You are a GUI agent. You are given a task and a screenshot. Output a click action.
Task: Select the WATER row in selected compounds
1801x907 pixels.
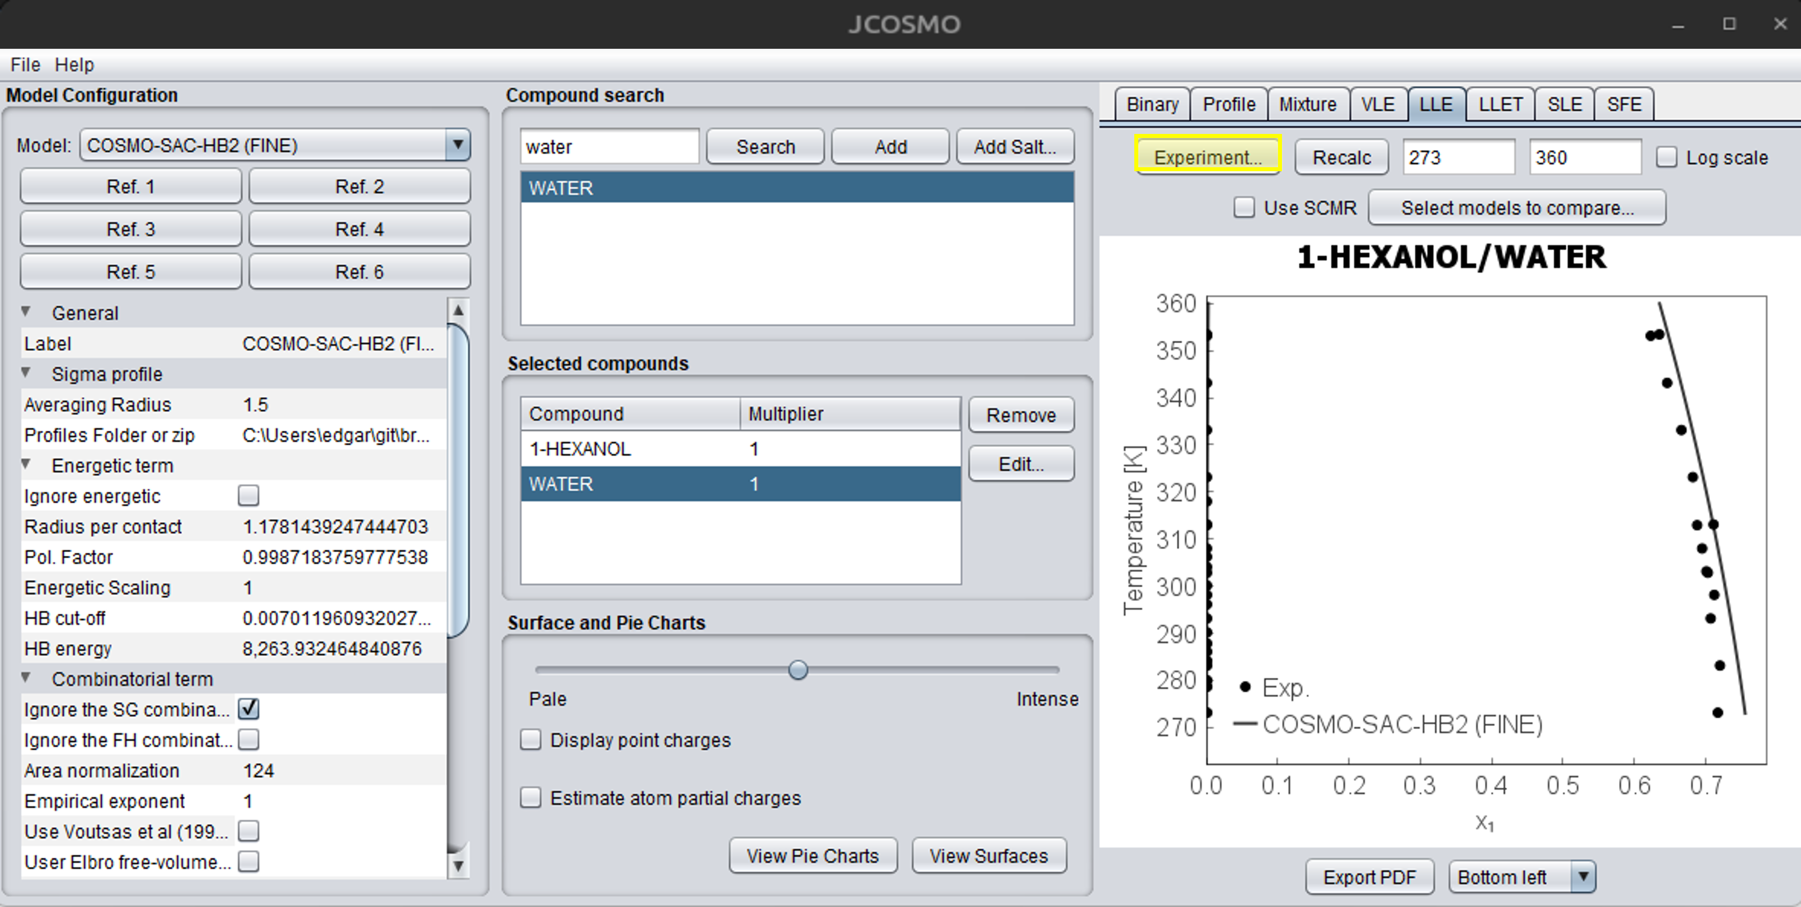[x=740, y=483]
